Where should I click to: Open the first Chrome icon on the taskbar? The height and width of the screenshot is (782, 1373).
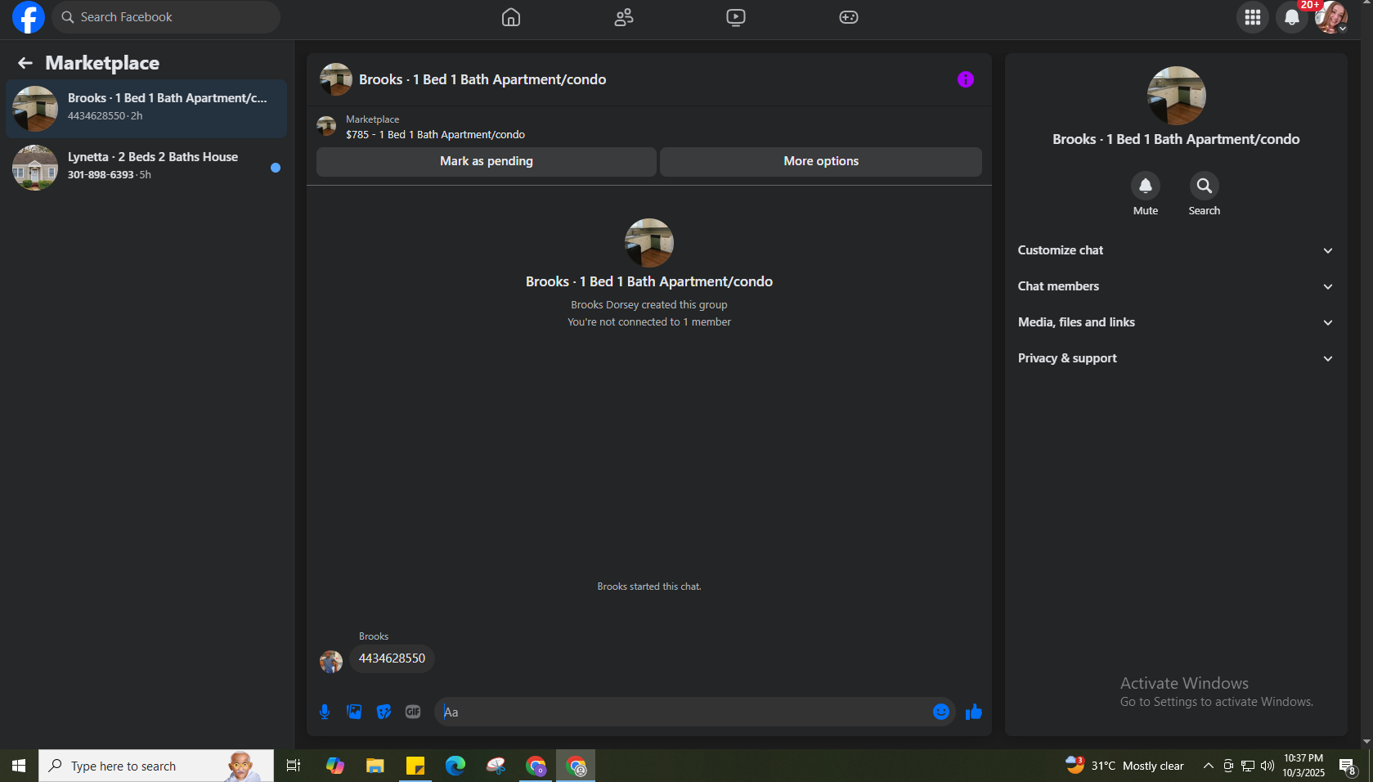coord(536,766)
